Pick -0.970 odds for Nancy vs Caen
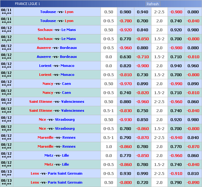The width and height of the screenshot is (202, 187). click(125, 84)
